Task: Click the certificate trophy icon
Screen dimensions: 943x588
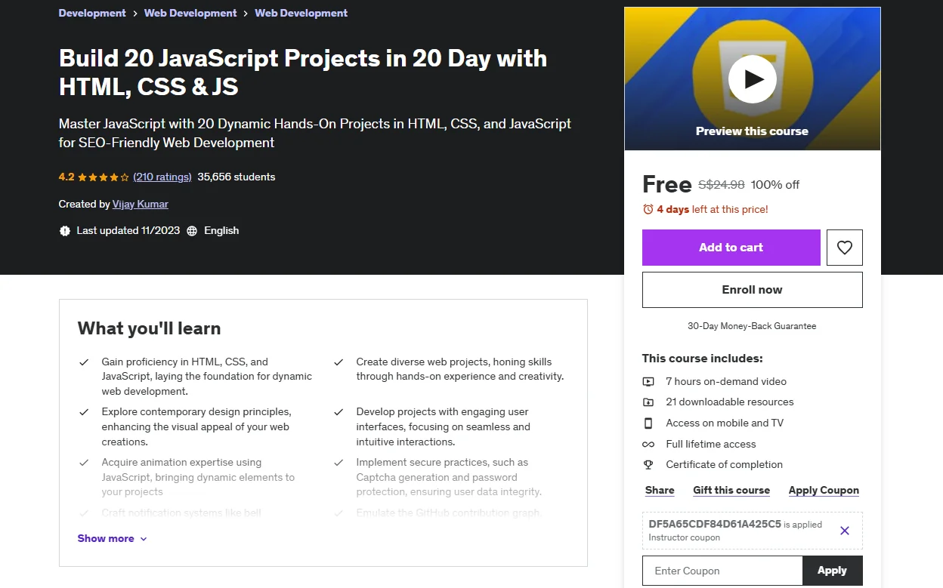Action: (x=648, y=465)
